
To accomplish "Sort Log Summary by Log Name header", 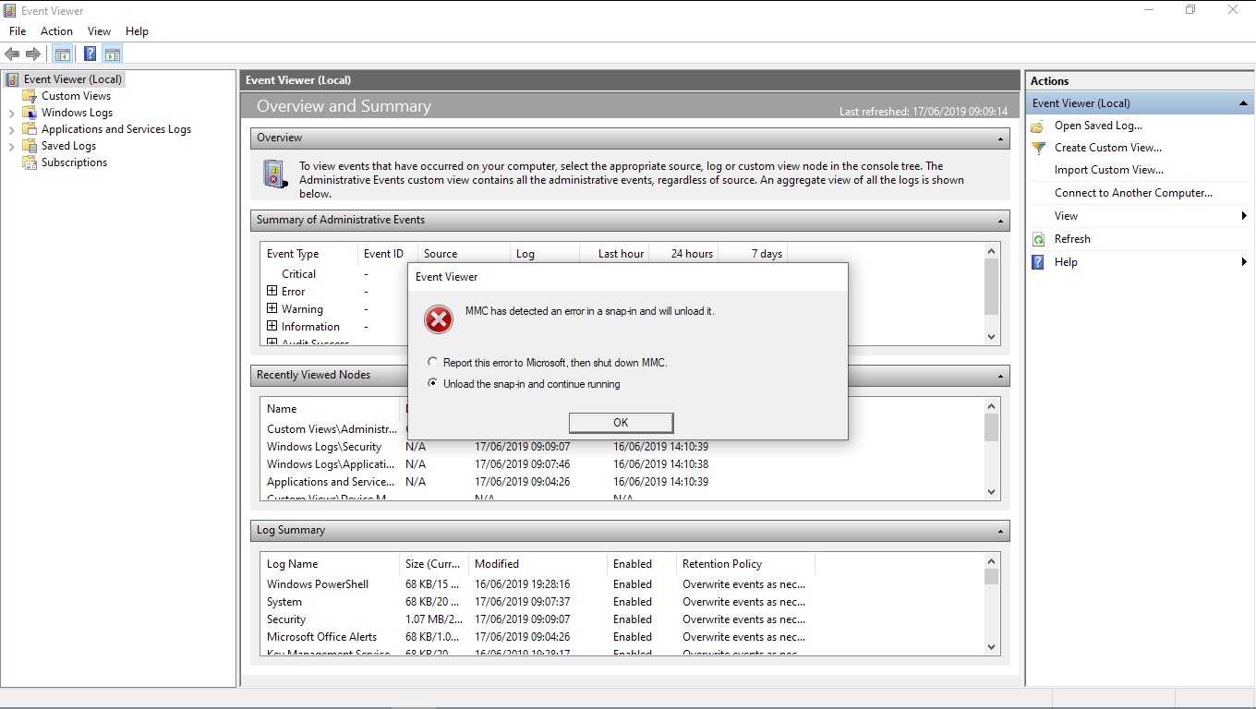I will 331,564.
